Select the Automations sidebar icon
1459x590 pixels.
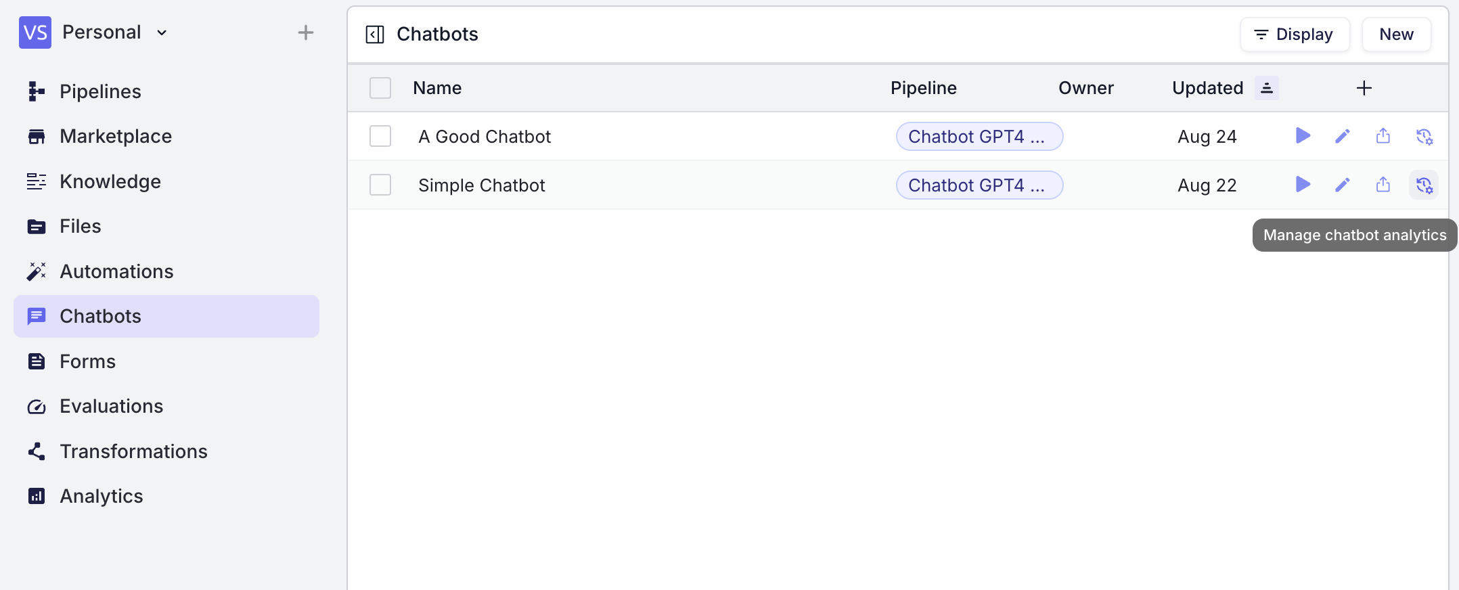(36, 271)
